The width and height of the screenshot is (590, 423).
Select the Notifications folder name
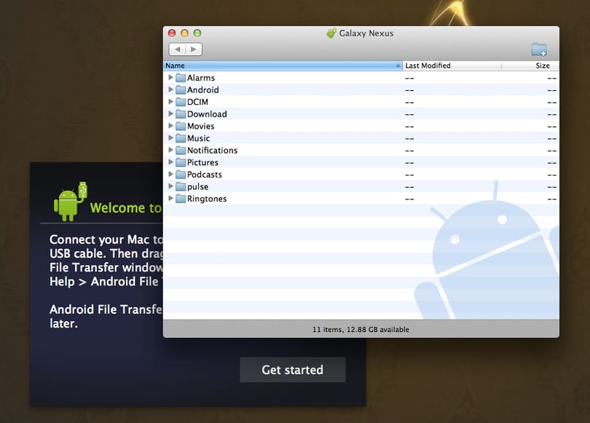212,151
